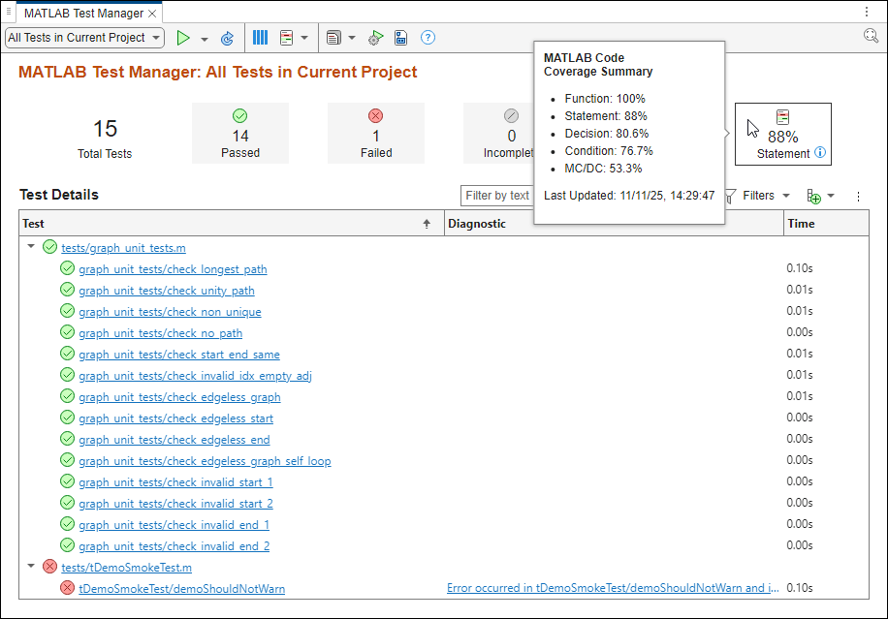The height and width of the screenshot is (619, 888).
Task: Click the sort arrow in Test column
Action: tap(427, 224)
